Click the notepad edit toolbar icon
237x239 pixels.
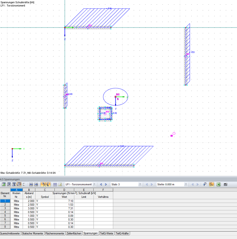pos(60,184)
